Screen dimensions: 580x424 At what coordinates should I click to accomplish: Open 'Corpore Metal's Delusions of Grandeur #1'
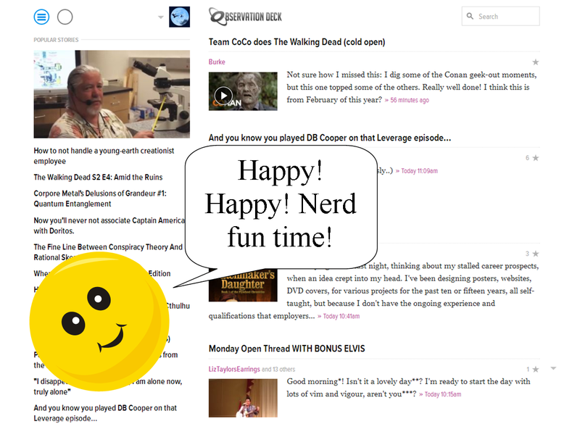(x=100, y=199)
